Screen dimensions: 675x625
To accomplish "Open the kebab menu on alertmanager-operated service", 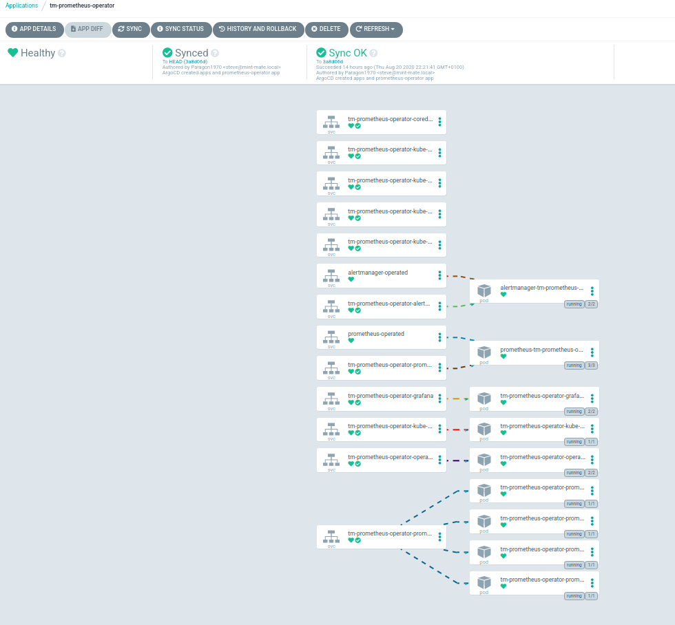I will (439, 275).
